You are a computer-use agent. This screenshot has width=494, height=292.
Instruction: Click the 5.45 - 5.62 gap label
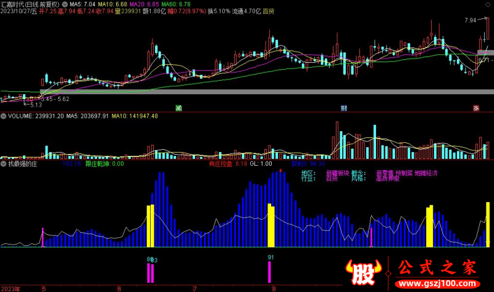point(55,99)
